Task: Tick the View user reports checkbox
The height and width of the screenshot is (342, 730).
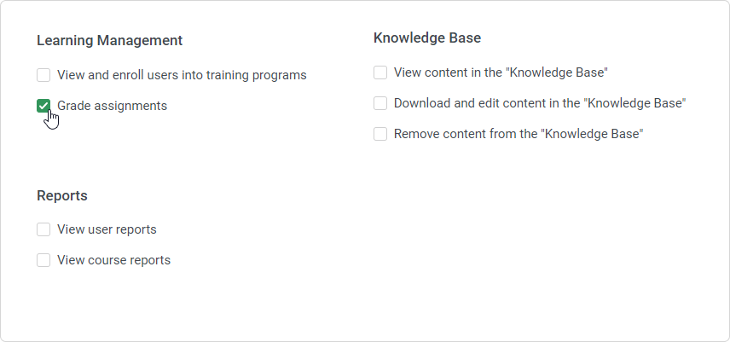Action: click(43, 229)
